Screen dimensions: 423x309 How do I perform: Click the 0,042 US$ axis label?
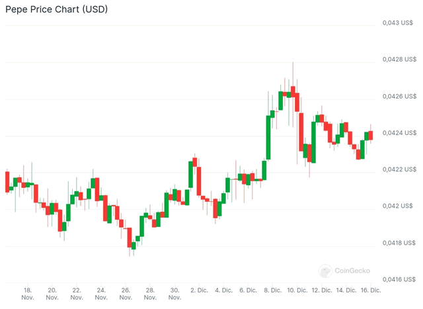pos(400,206)
